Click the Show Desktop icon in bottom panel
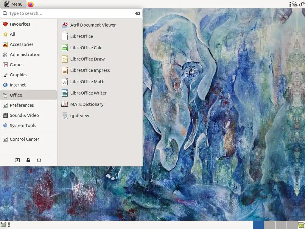 tap(4, 225)
